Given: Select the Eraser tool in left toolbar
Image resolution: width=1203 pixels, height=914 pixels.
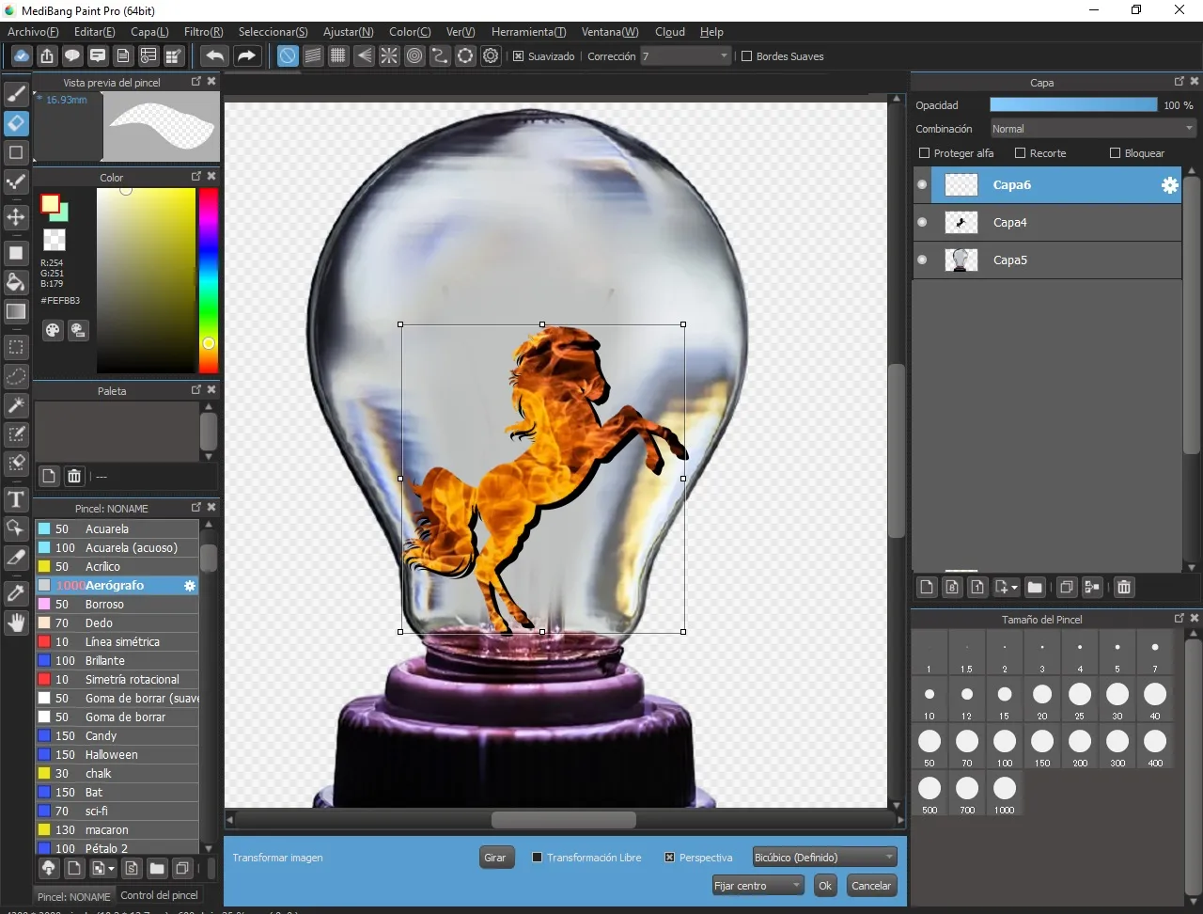Looking at the screenshot, I should (x=16, y=123).
